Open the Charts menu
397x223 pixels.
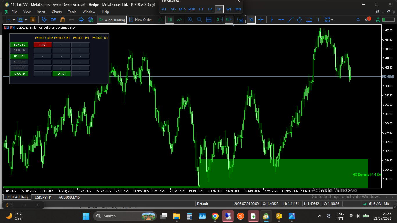[57, 12]
